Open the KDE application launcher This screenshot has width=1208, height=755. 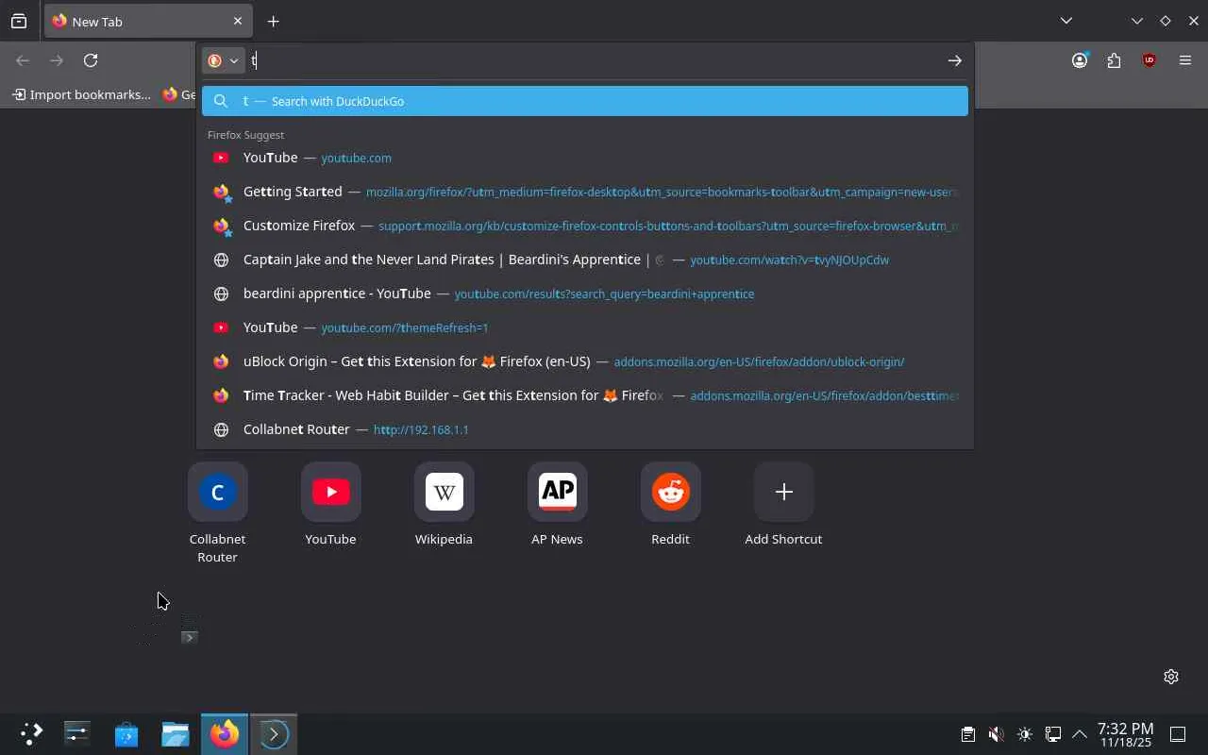[x=31, y=734]
